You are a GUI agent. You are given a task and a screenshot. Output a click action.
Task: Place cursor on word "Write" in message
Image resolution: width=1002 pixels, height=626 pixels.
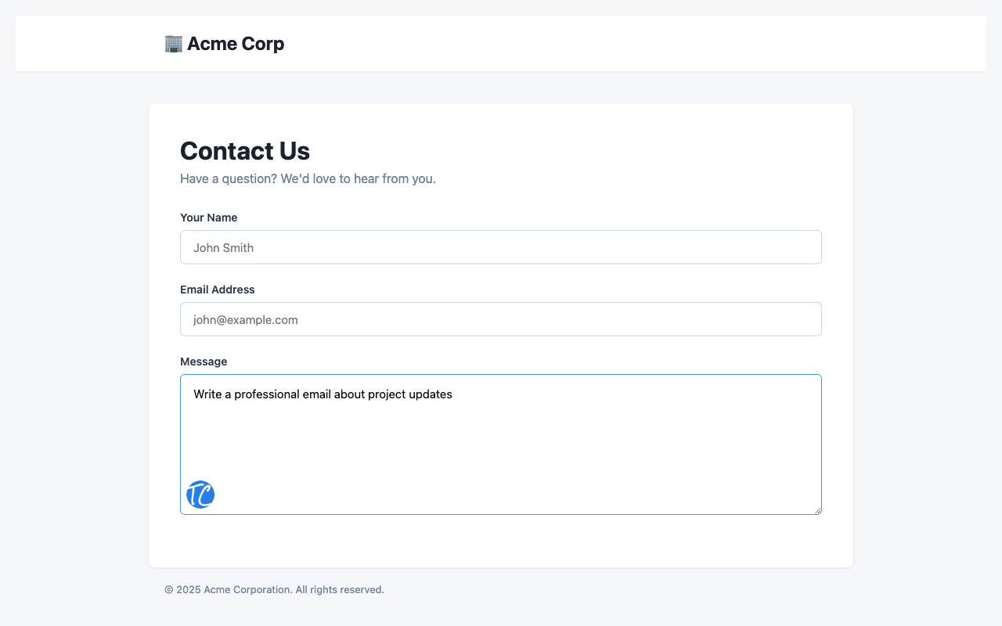pos(207,394)
